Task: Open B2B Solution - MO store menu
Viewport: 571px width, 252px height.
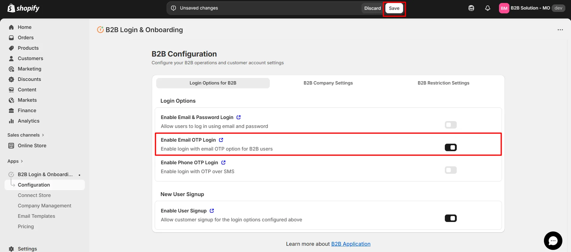Action: (x=532, y=8)
